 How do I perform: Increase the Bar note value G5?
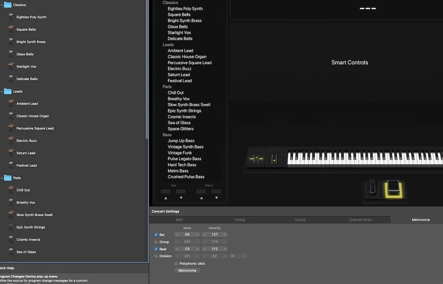pos(198,235)
